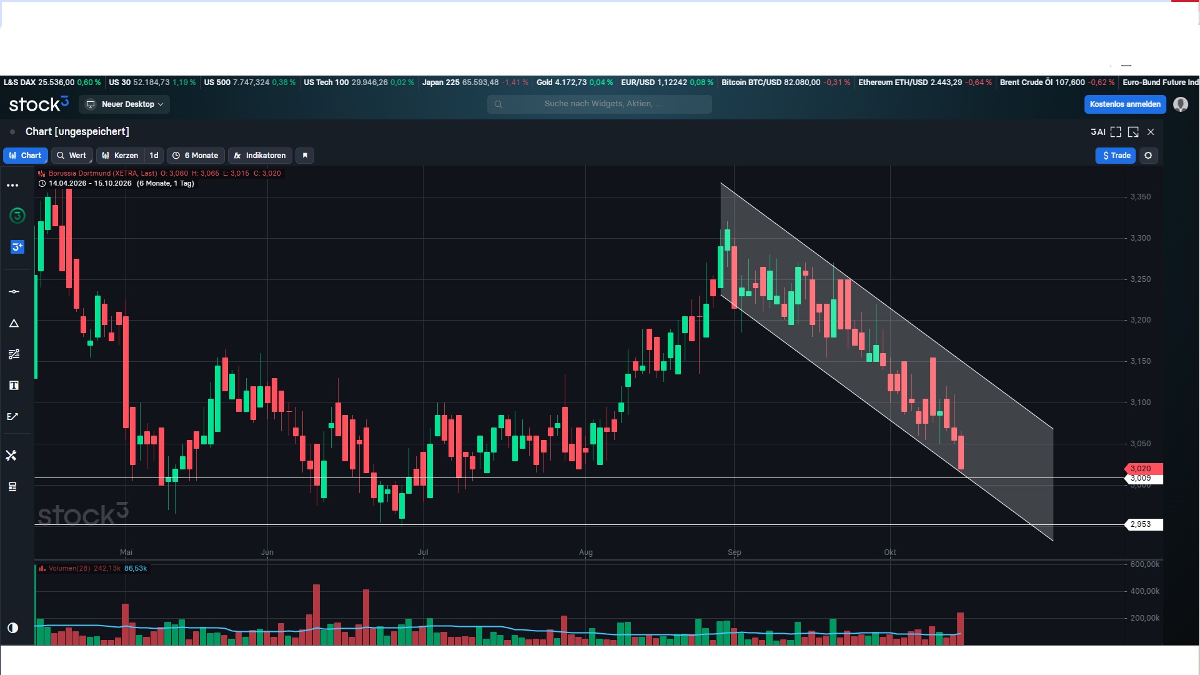Open the 3AI assistant
The width and height of the screenshot is (1200, 675).
pyautogui.click(x=1098, y=132)
